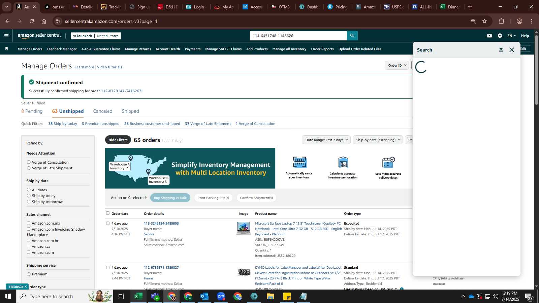Open the Seller Central hamburger menu
Image resolution: width=539 pixels, height=303 pixels.
6,36
